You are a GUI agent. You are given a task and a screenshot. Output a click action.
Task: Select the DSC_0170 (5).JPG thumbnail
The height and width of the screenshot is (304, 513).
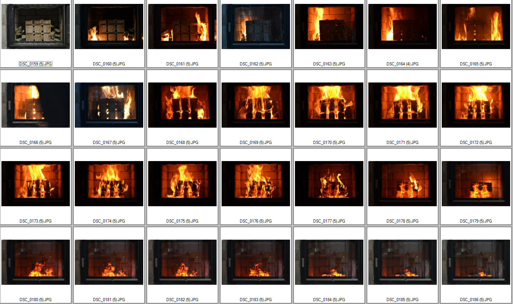(329, 105)
